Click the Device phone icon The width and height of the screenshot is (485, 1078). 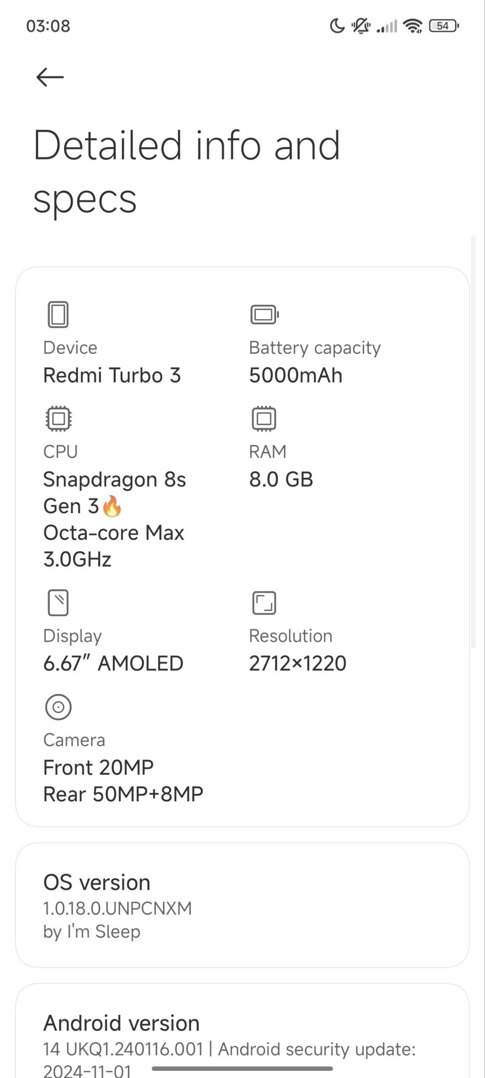click(x=58, y=314)
